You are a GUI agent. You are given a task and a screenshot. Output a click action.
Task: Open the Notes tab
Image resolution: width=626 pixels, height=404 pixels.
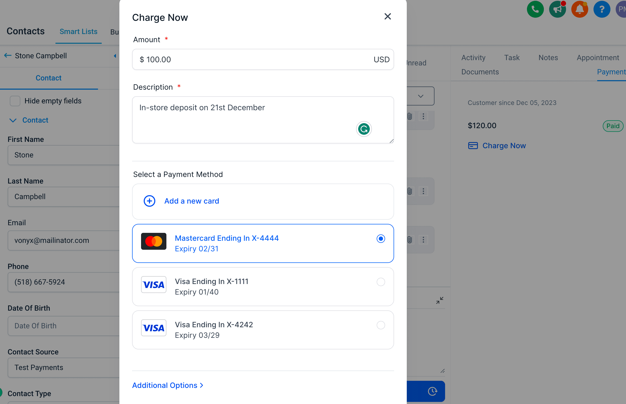pyautogui.click(x=548, y=57)
